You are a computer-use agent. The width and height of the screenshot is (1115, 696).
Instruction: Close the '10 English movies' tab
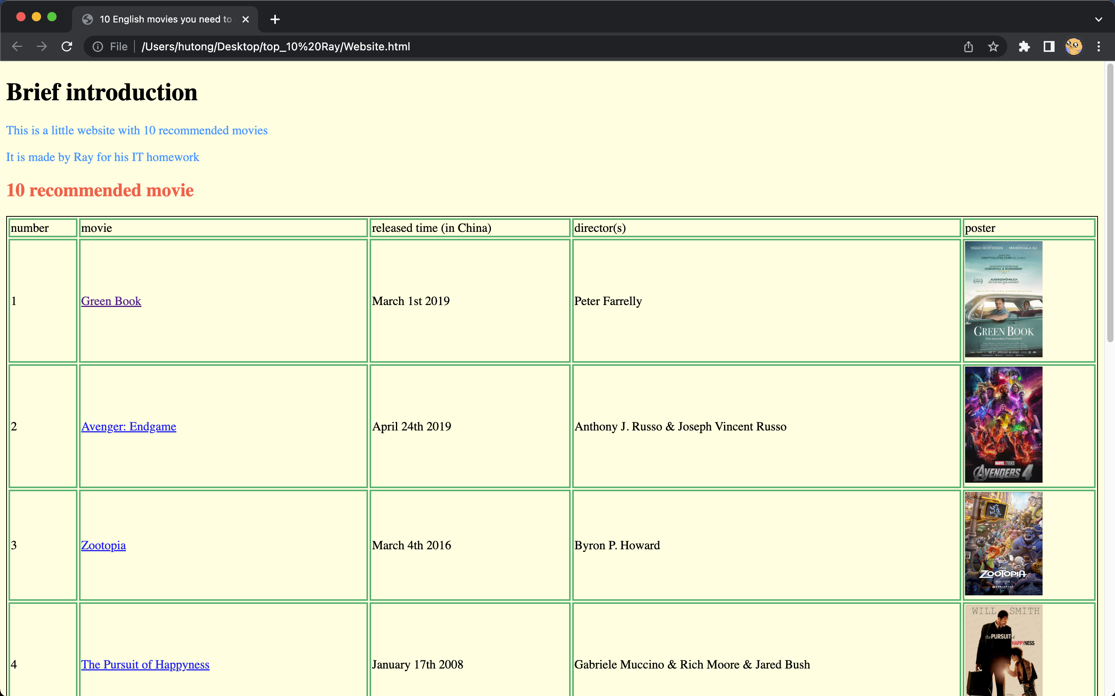coord(246,19)
